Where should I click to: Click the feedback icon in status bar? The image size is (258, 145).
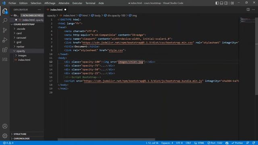point(248,143)
